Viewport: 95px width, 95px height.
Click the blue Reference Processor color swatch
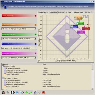point(36,44)
